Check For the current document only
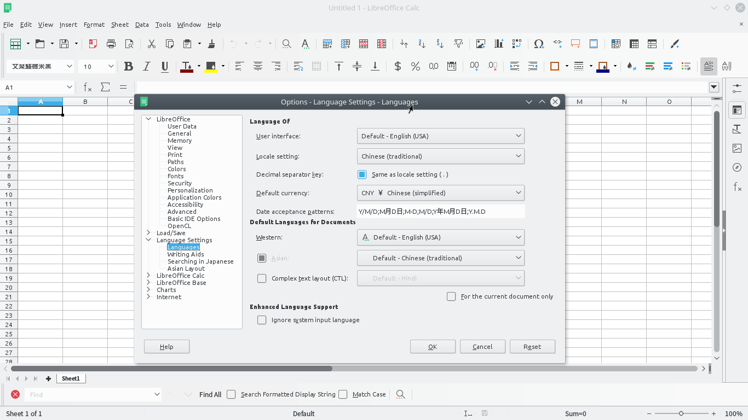The image size is (748, 420). point(451,296)
